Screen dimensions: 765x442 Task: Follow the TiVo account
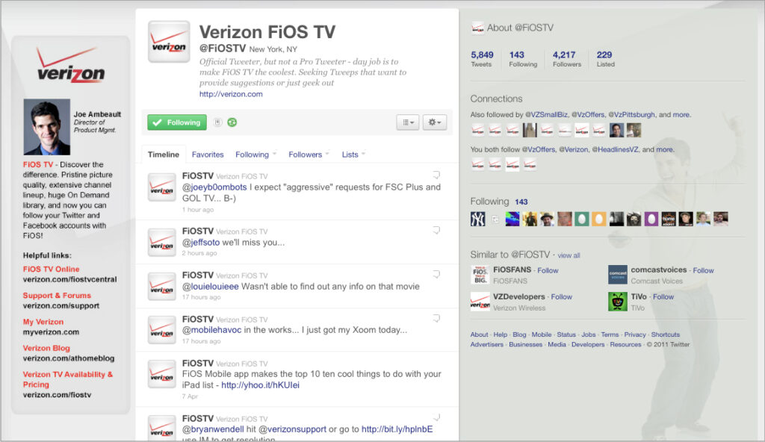click(x=663, y=296)
